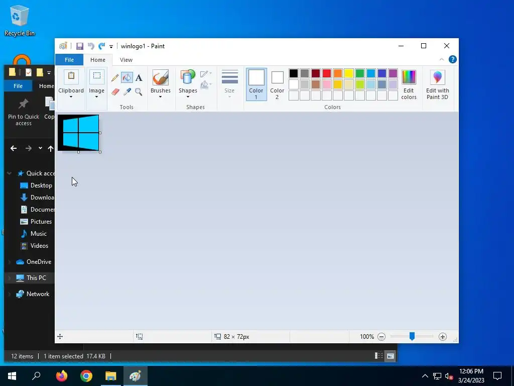Open notification center icon in taskbar
This screenshot has width=514, height=386.
497,376
